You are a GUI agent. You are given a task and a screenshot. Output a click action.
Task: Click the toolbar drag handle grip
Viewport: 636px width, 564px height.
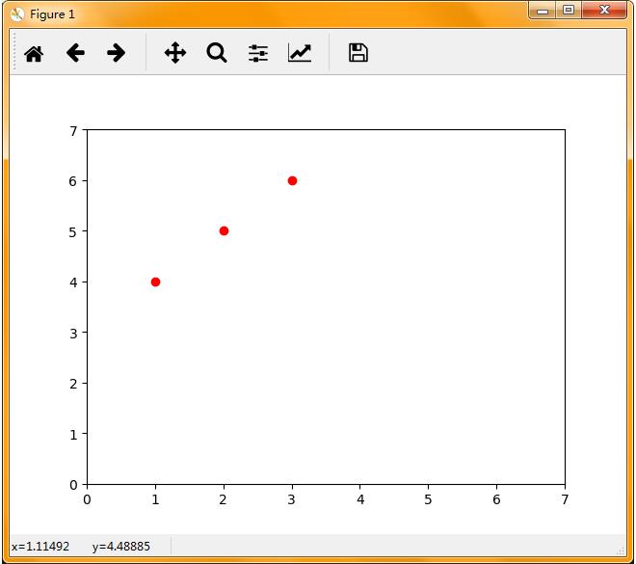tap(14, 52)
